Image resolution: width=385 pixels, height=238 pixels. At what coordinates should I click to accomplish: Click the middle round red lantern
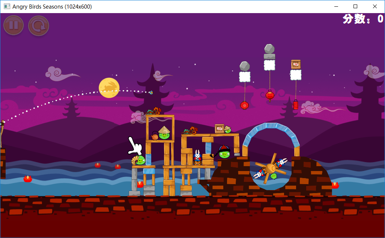pyautogui.click(x=270, y=95)
